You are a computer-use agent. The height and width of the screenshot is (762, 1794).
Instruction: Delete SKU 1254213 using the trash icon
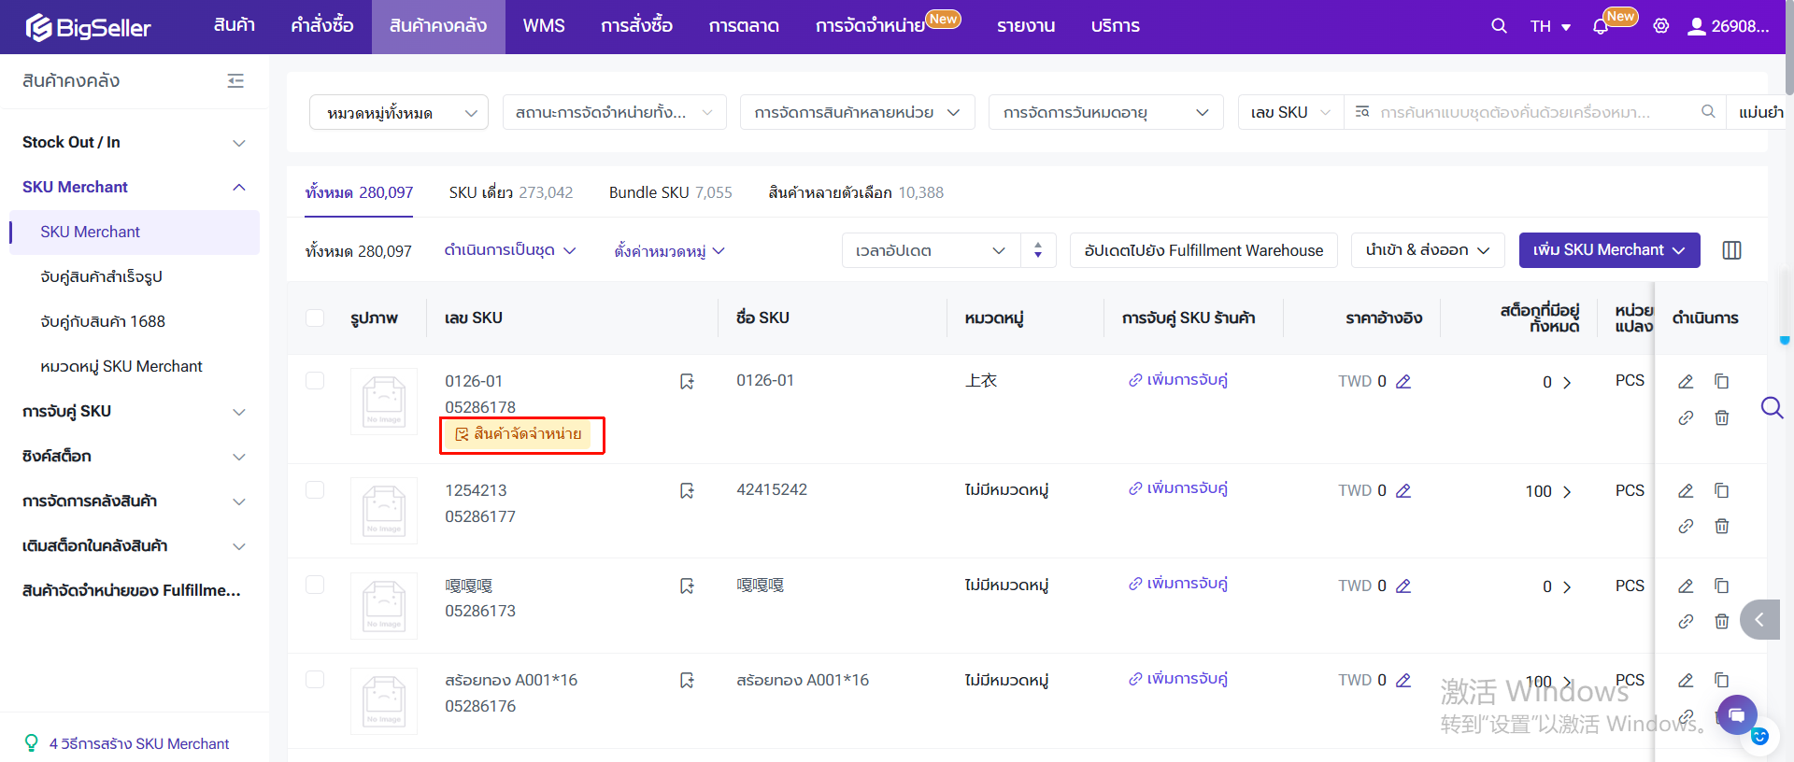(x=1721, y=527)
